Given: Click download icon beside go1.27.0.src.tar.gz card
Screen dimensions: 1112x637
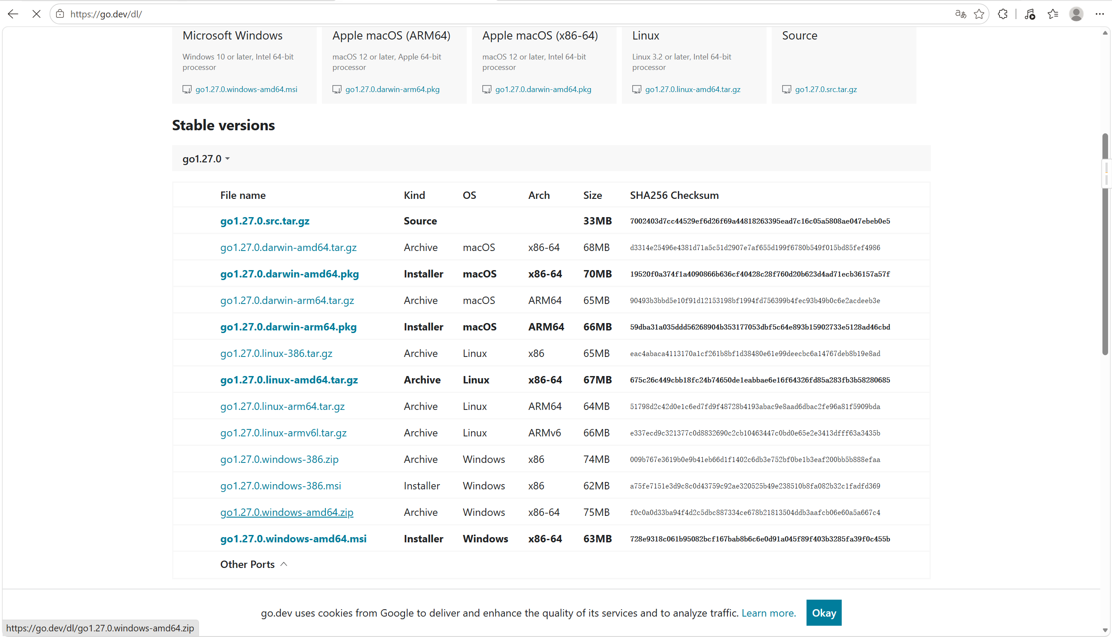Looking at the screenshot, I should (x=787, y=89).
